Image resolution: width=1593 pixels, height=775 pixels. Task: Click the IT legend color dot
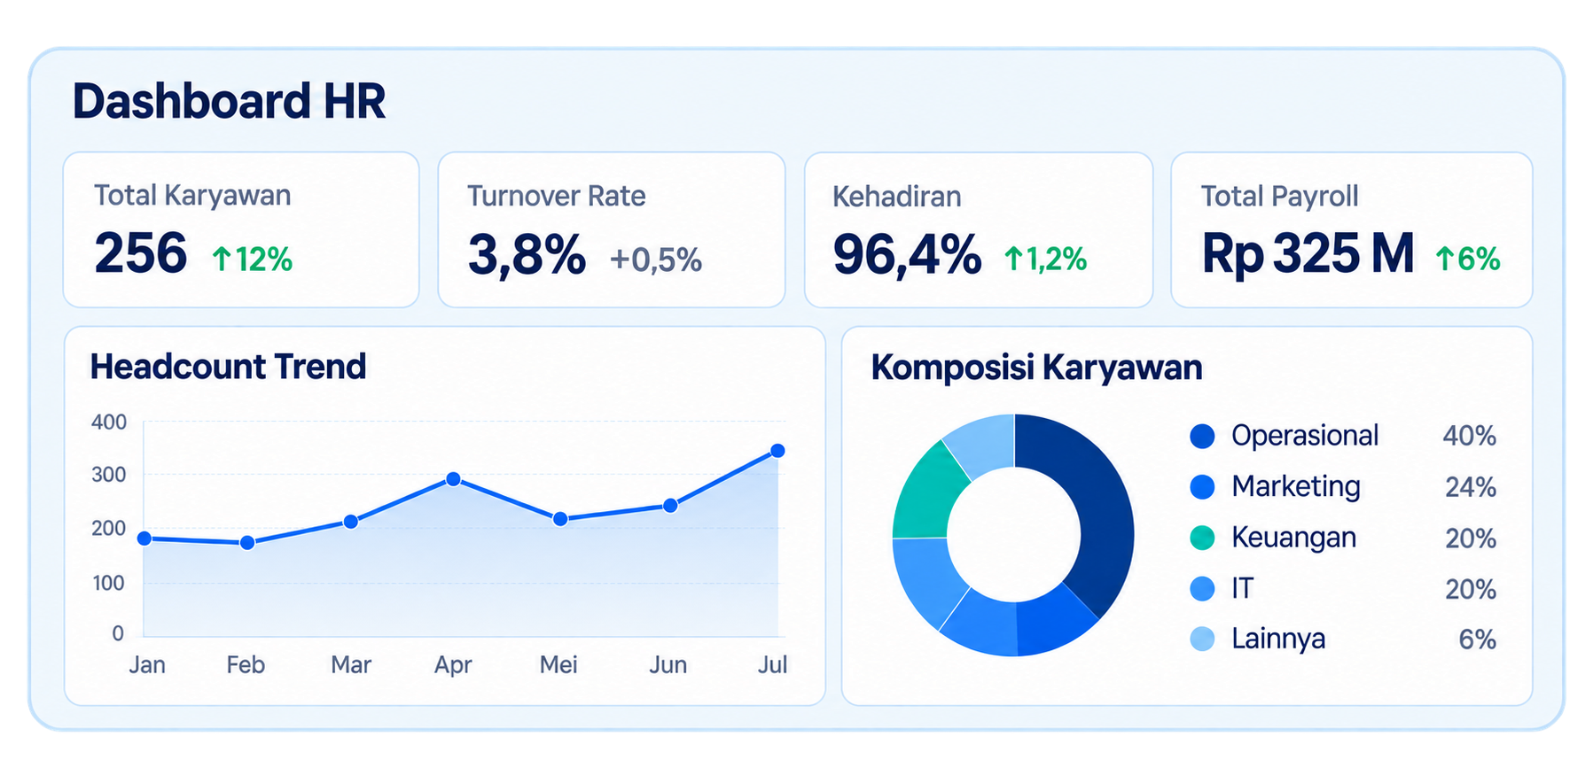1202,589
